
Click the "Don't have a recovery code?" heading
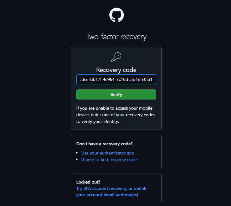(104, 144)
